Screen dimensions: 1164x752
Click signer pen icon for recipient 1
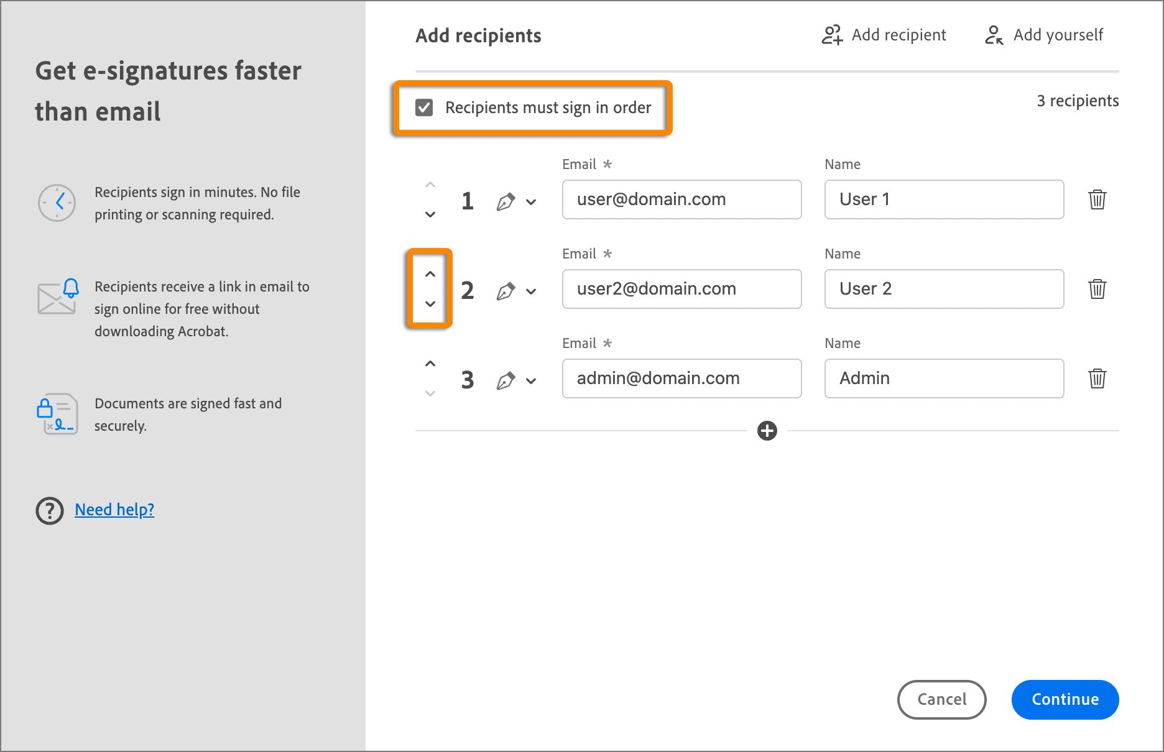[x=506, y=201]
